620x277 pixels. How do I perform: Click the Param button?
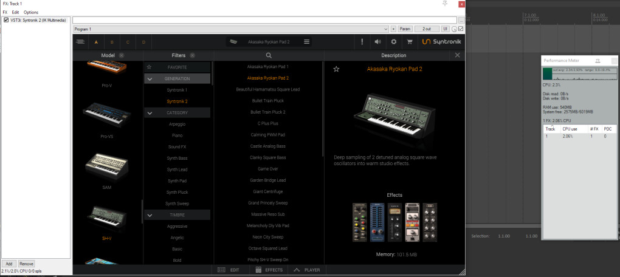pos(405,29)
